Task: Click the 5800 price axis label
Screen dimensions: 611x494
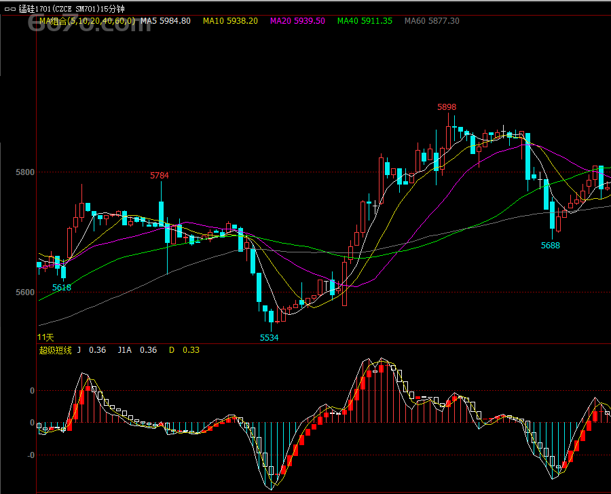Action: pyautogui.click(x=25, y=172)
